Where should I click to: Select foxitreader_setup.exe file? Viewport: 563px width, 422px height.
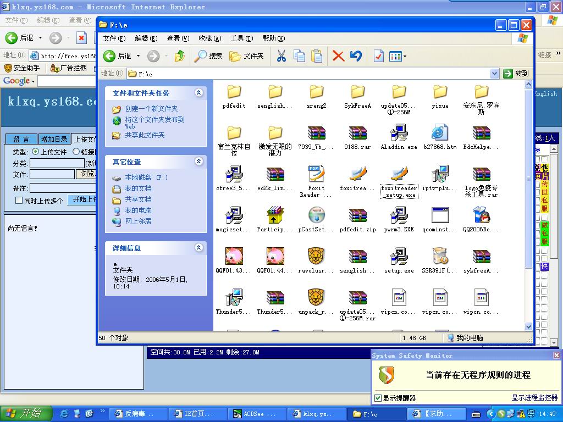click(x=399, y=182)
